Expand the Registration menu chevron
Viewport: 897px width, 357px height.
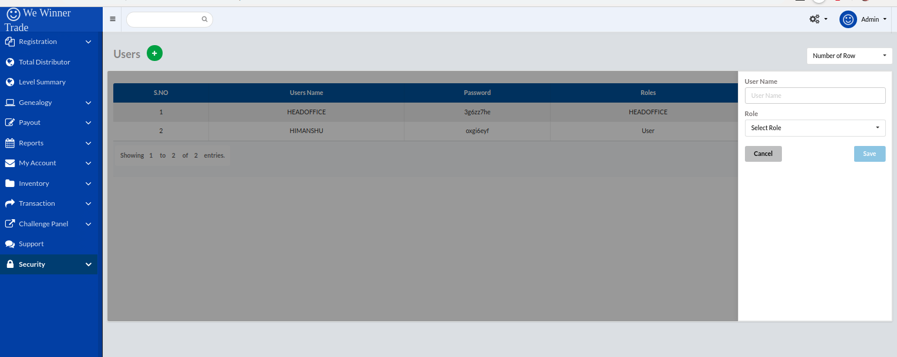88,42
